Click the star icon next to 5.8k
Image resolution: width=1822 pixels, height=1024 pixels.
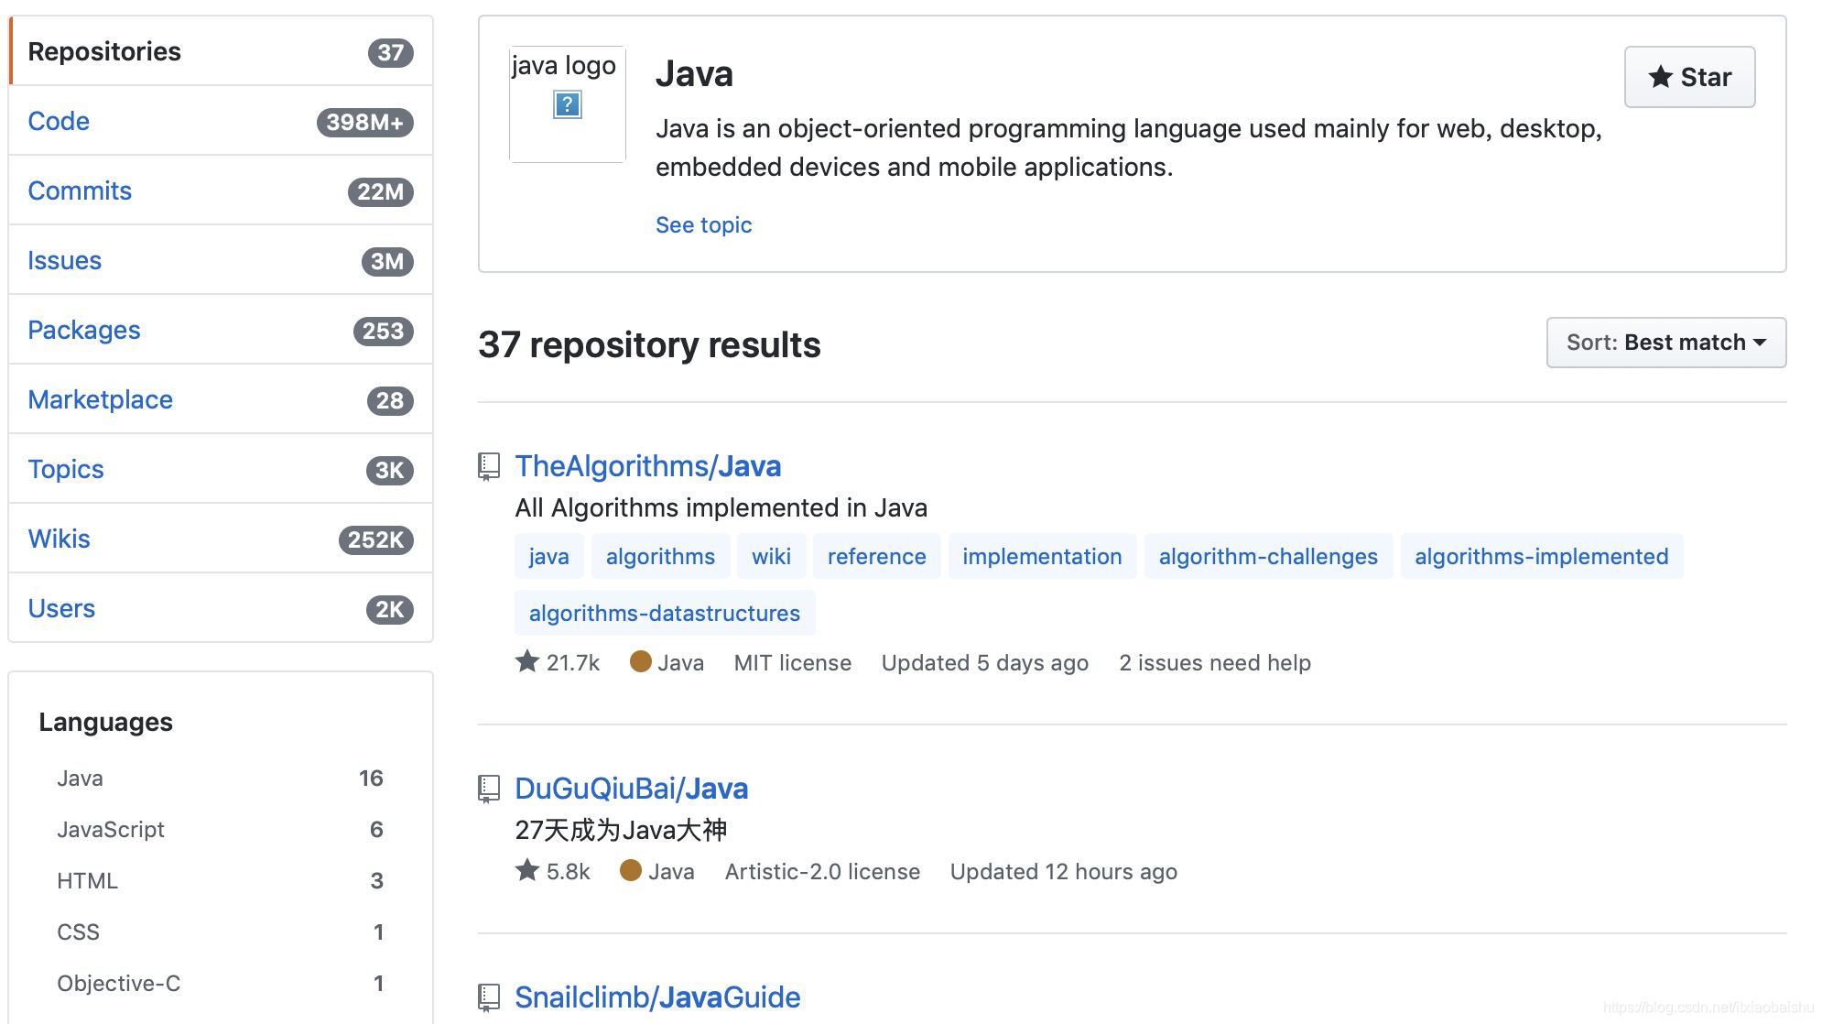click(527, 870)
